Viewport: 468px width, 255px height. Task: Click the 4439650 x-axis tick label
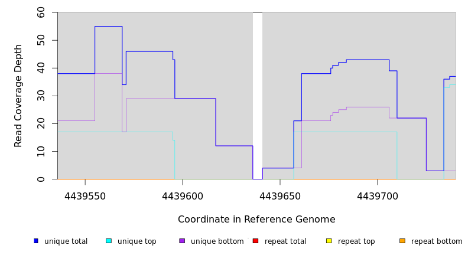[x=280, y=196]
